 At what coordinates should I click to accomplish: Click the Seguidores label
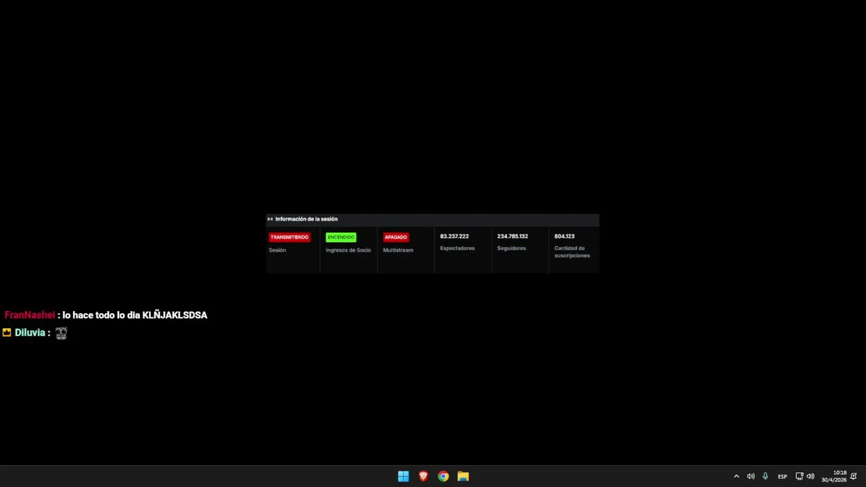[x=511, y=248]
